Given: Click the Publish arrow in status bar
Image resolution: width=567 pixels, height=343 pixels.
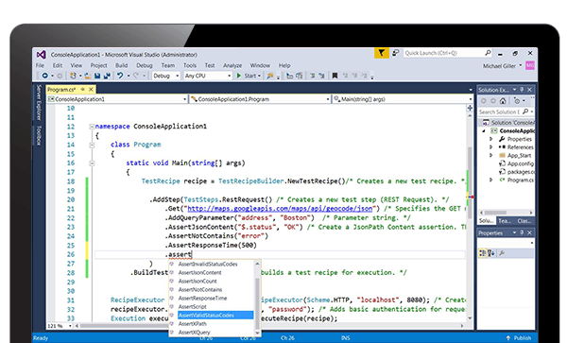Looking at the screenshot, I should point(508,338).
